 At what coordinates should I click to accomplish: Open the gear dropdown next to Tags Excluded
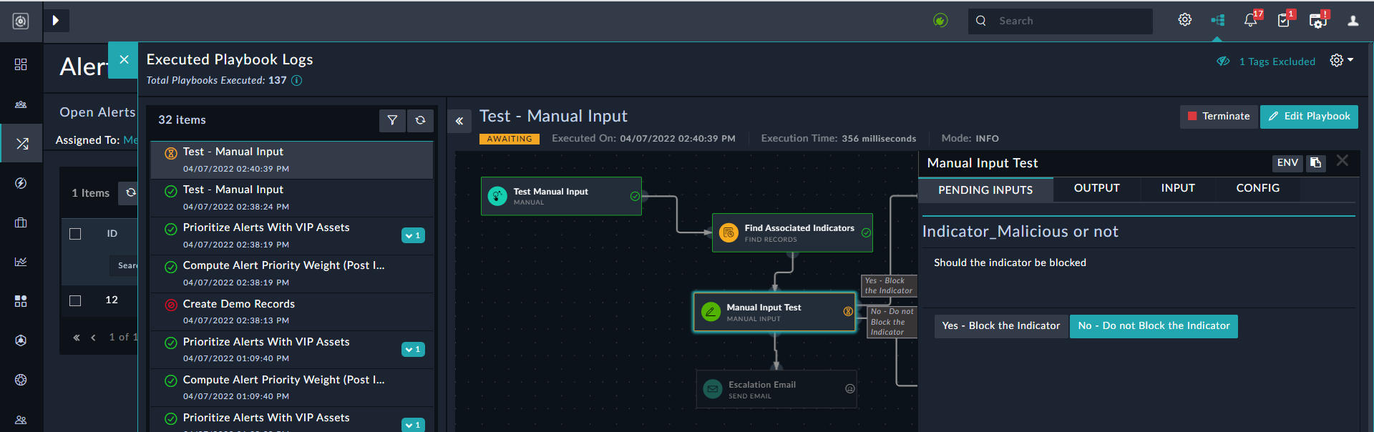point(1341,61)
